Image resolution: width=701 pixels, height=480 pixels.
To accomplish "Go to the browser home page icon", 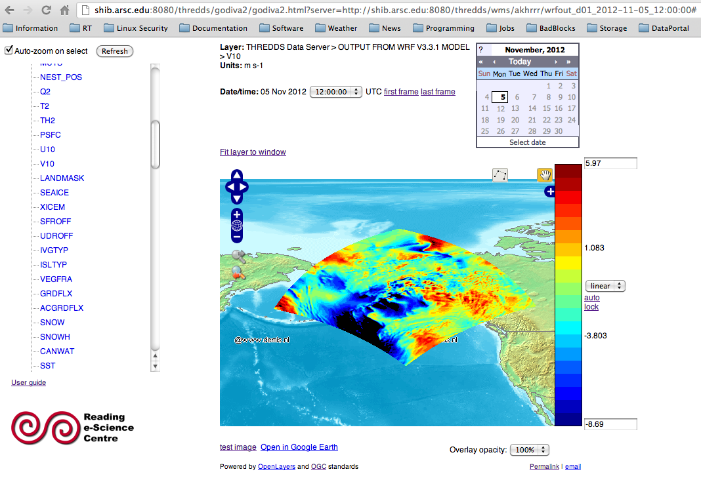I will tap(64, 10).
